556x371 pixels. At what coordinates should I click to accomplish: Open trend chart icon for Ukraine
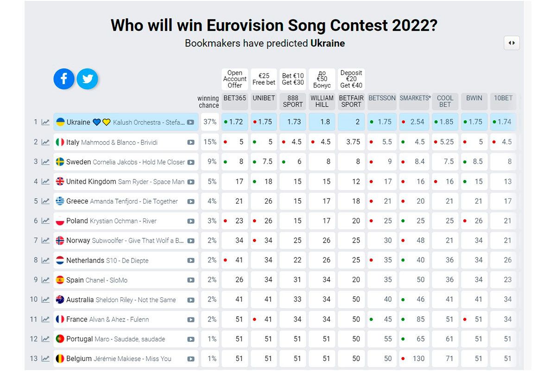coord(45,122)
